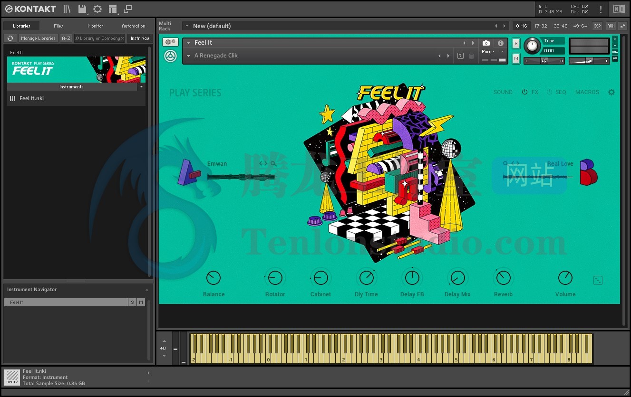Delete snapshot with trash icon
631x397 pixels.
click(x=472, y=56)
